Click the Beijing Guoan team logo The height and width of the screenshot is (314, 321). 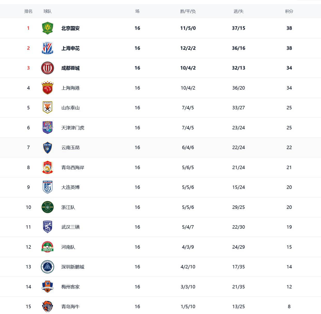click(x=48, y=28)
